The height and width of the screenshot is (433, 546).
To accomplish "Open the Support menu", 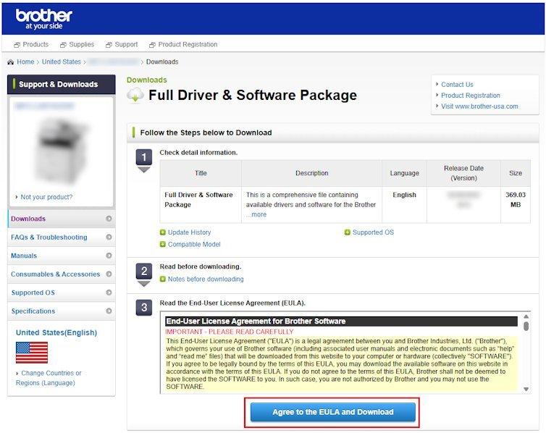I will [x=126, y=45].
